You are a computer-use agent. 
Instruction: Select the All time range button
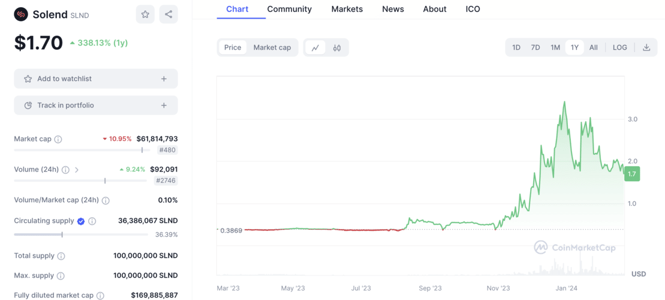593,47
